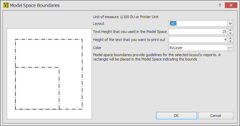Expand the Layout dropdown arrow
The width and height of the screenshot is (240, 126).
(230, 24)
